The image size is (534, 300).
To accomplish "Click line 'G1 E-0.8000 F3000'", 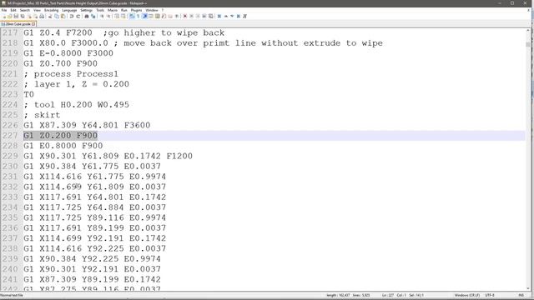I will click(68, 53).
